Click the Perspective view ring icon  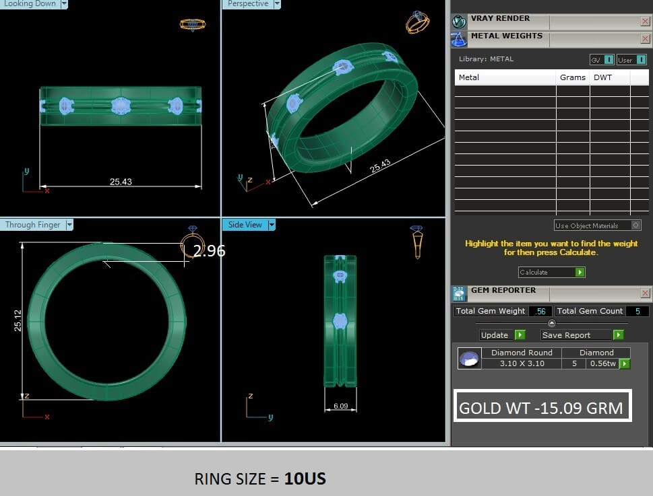[417, 22]
